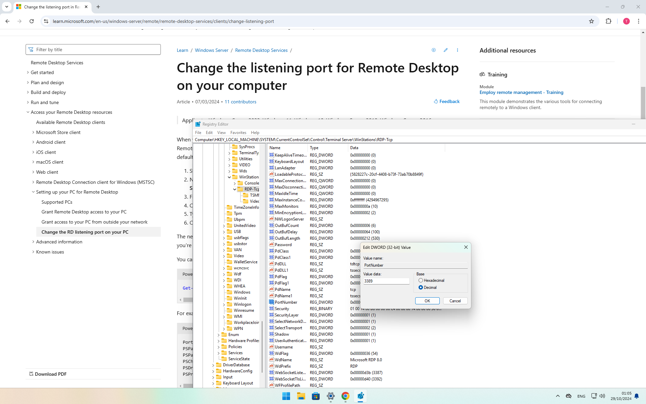
Task: Switch to Chrome on taskbar
Action: tap(345, 396)
